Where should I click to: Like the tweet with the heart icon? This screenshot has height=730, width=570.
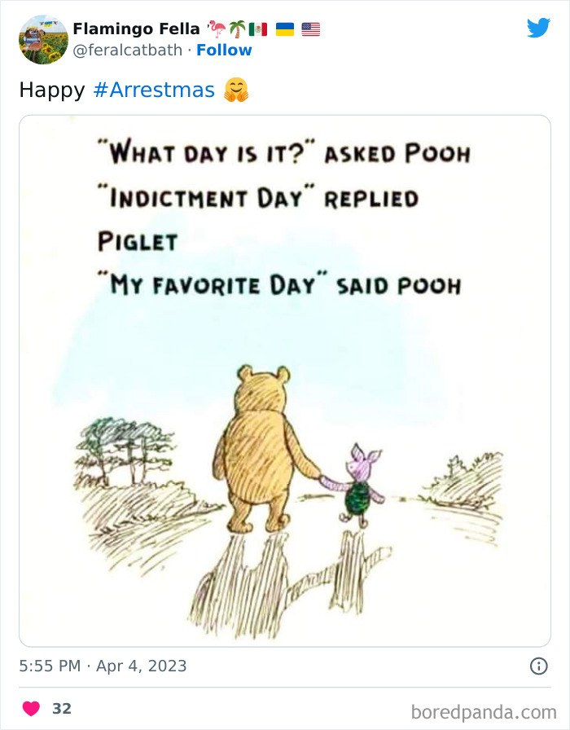tap(31, 709)
